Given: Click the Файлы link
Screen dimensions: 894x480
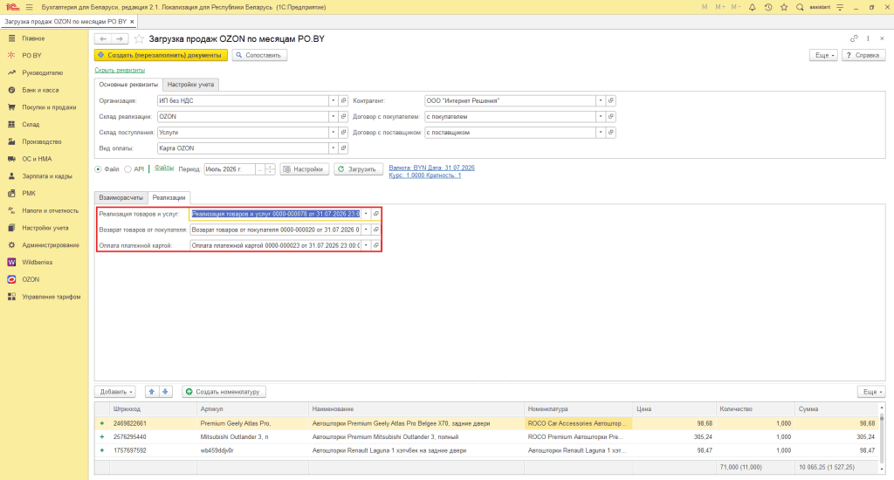Looking at the screenshot, I should [164, 168].
